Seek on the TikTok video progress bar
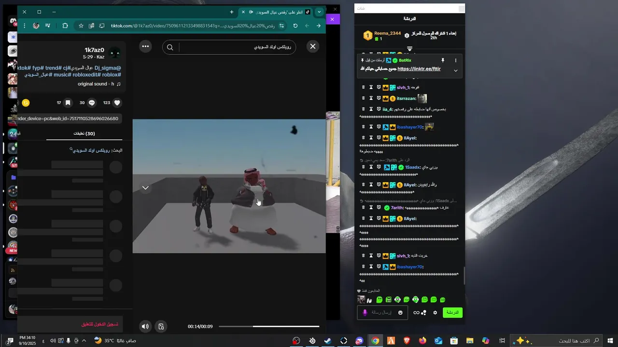 coord(269,326)
